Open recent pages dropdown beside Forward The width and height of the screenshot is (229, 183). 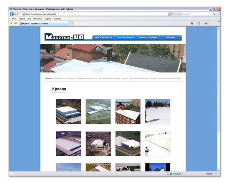(x=20, y=14)
